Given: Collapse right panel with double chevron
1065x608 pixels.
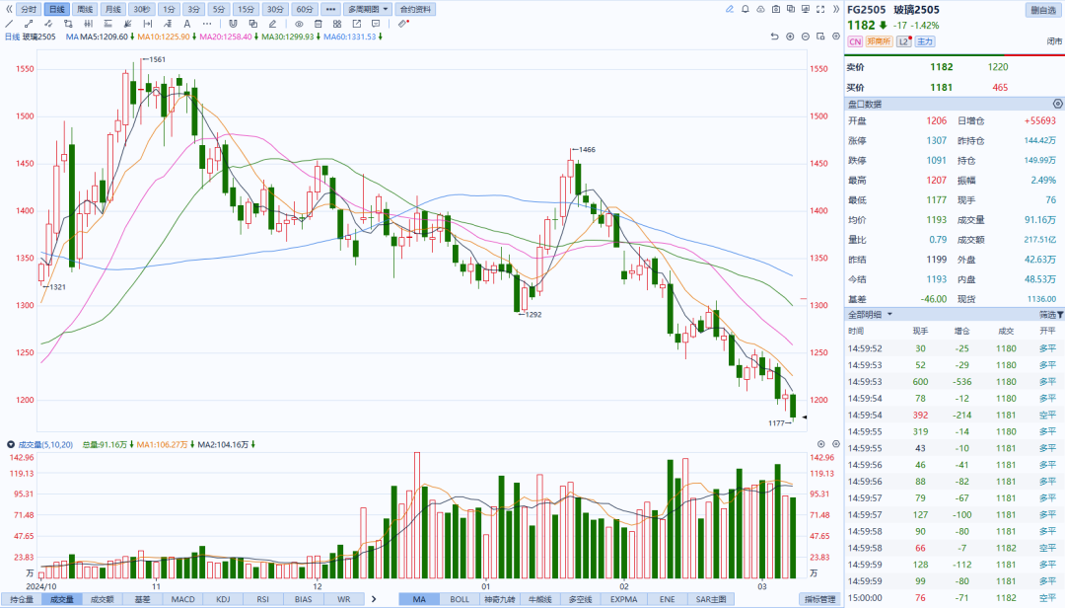Looking at the screenshot, I should (836, 9).
